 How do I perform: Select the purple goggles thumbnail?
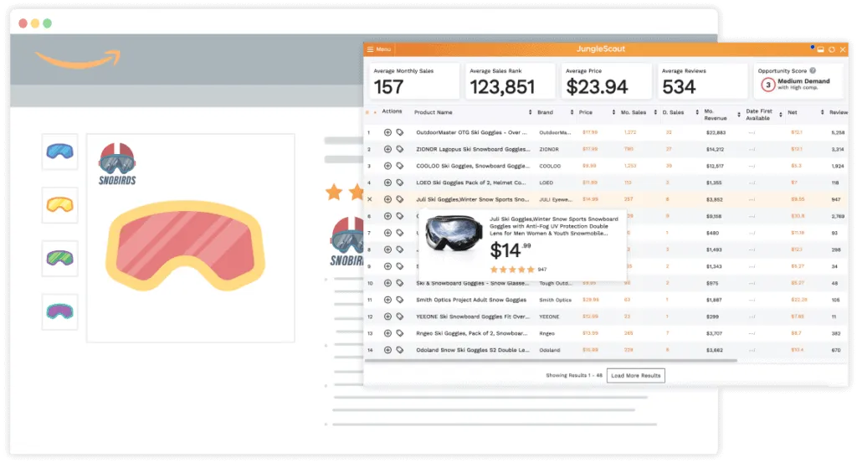pyautogui.click(x=60, y=311)
